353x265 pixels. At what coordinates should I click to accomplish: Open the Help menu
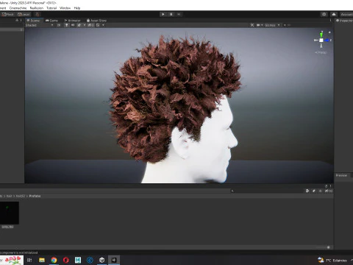pyautogui.click(x=77, y=8)
